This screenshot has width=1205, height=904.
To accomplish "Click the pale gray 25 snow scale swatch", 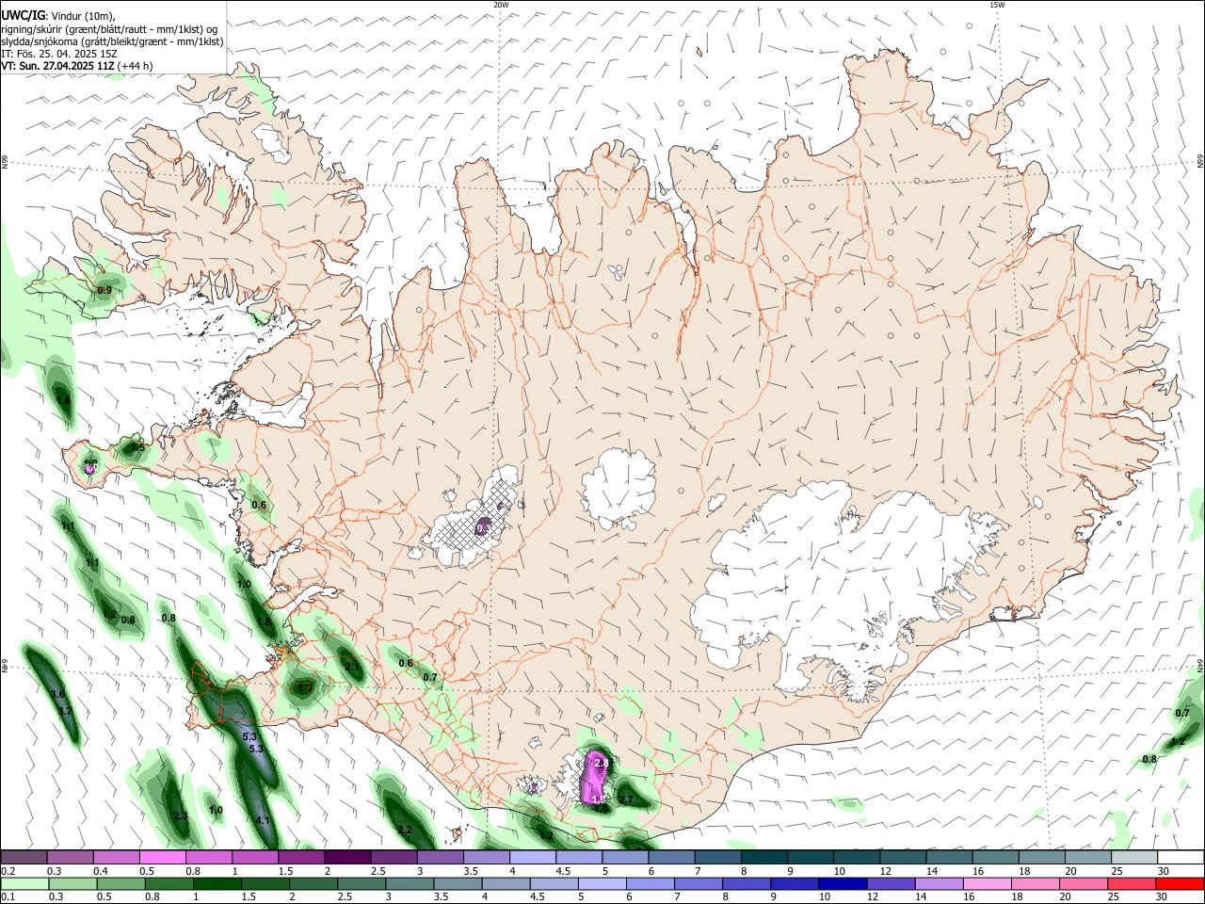I will pos(1133,858).
